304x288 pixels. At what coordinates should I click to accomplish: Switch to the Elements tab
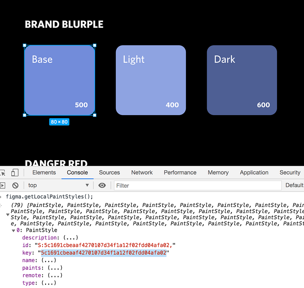tap(44, 172)
